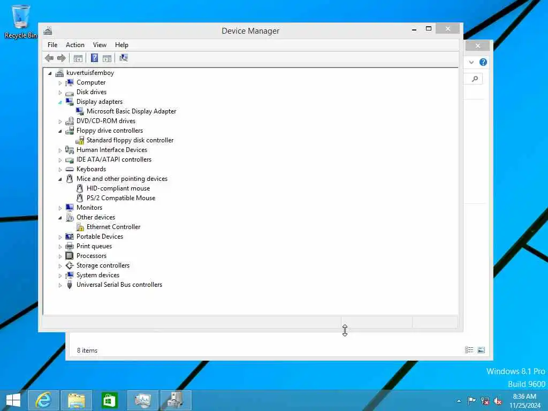The image size is (548, 411).
Task: Toggle the console tree pane toolbar icon
Action: [x=78, y=58]
